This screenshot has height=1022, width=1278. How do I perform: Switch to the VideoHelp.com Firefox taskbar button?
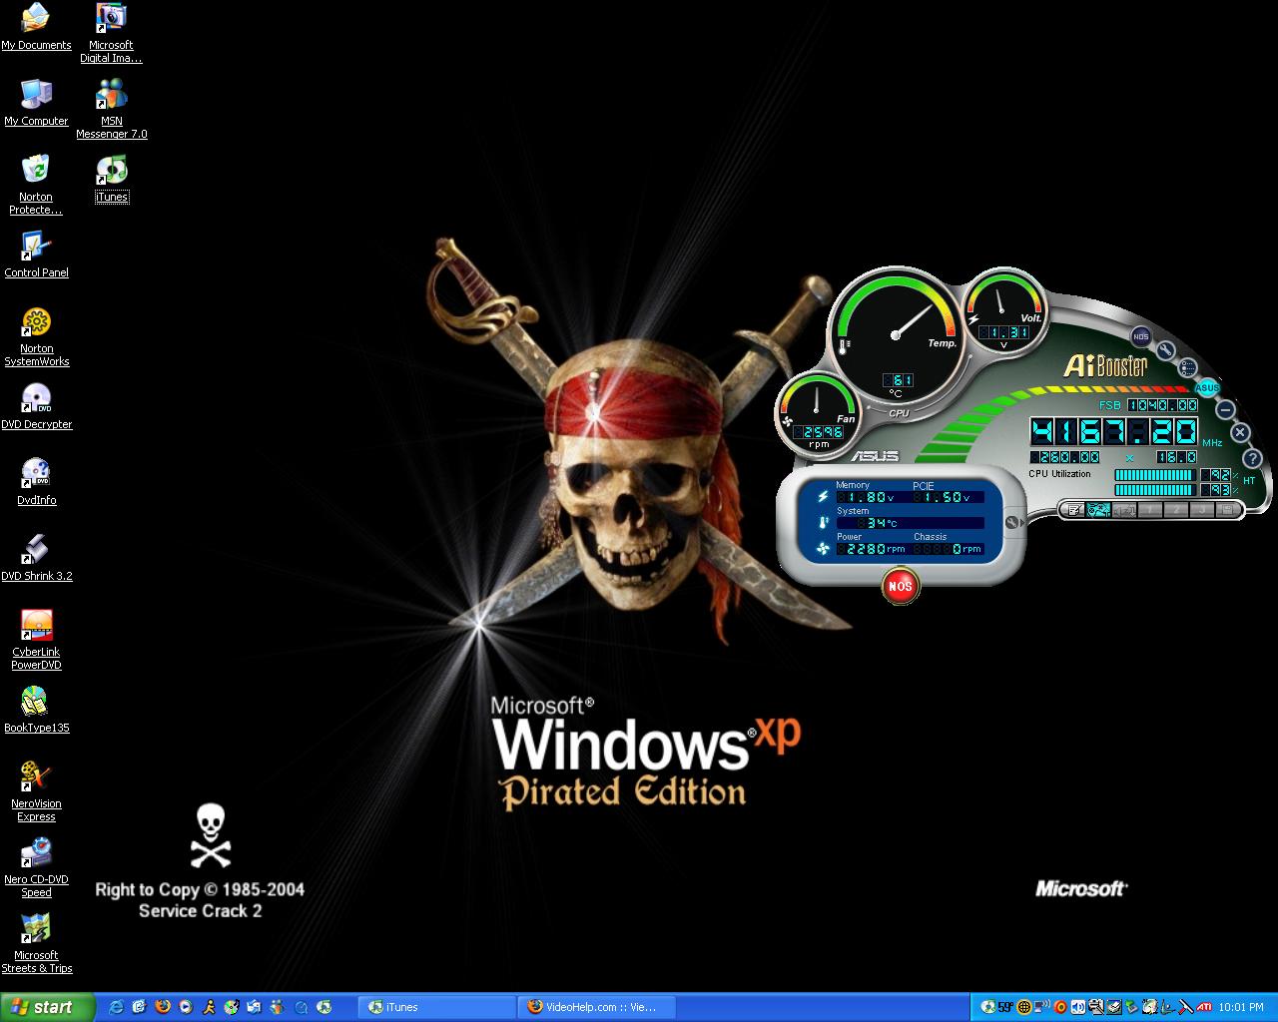[596, 1007]
